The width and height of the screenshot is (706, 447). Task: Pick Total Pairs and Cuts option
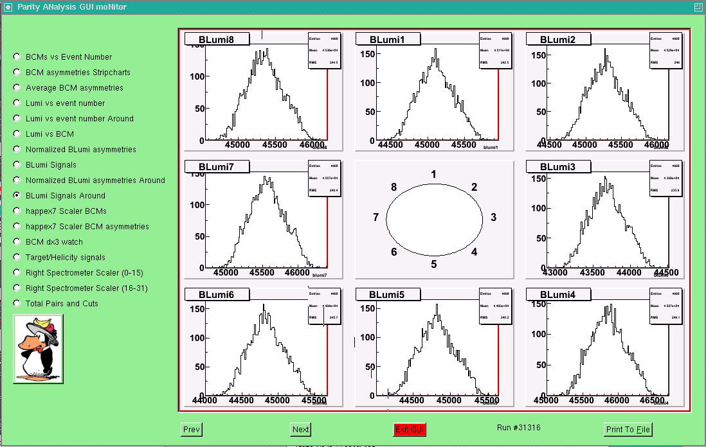click(17, 303)
